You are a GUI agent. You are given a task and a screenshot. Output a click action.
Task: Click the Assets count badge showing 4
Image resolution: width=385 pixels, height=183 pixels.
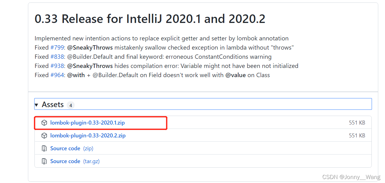point(71,105)
